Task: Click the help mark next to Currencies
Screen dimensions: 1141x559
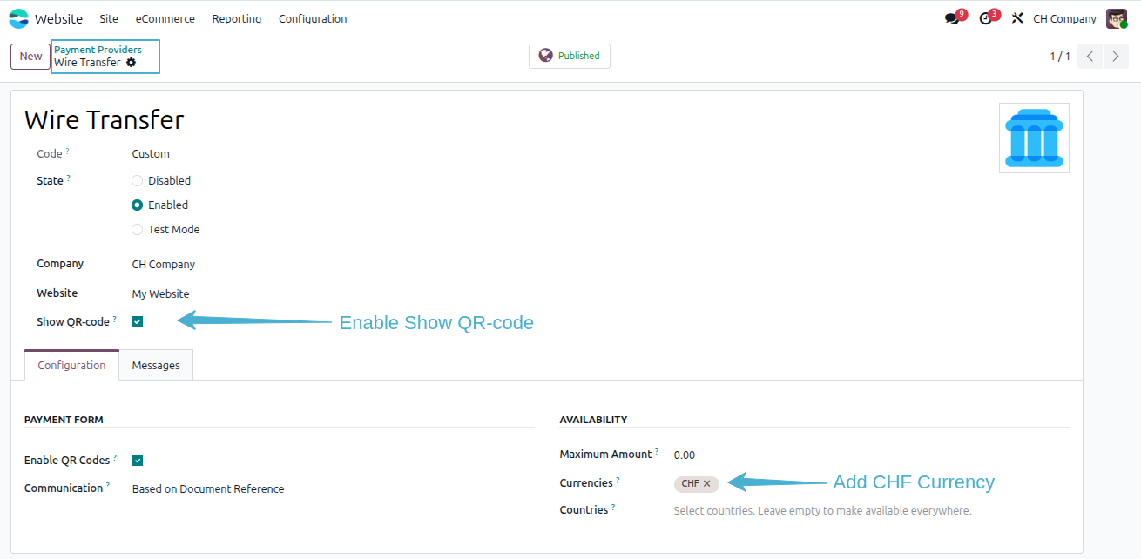Action: 618,480
